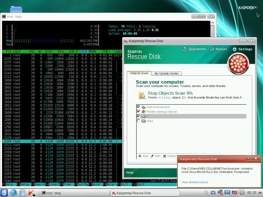Uncheck Disk boot sectors checkbox

click(x=138, y=107)
